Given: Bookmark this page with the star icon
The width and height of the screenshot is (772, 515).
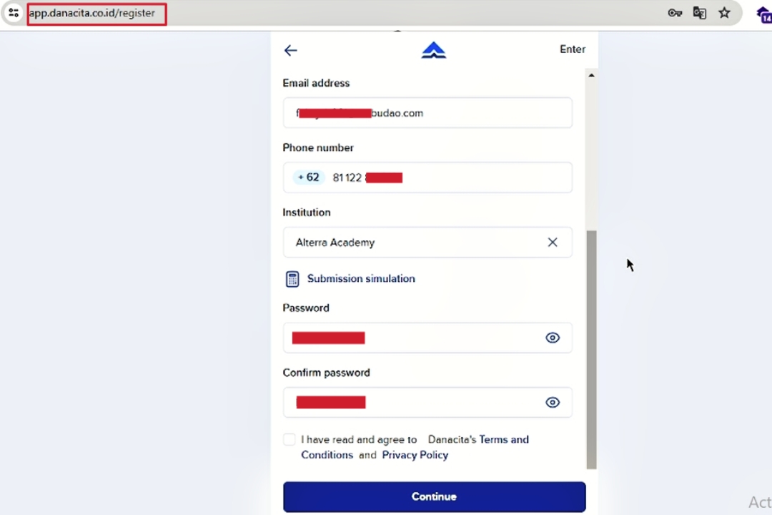Looking at the screenshot, I should point(724,13).
